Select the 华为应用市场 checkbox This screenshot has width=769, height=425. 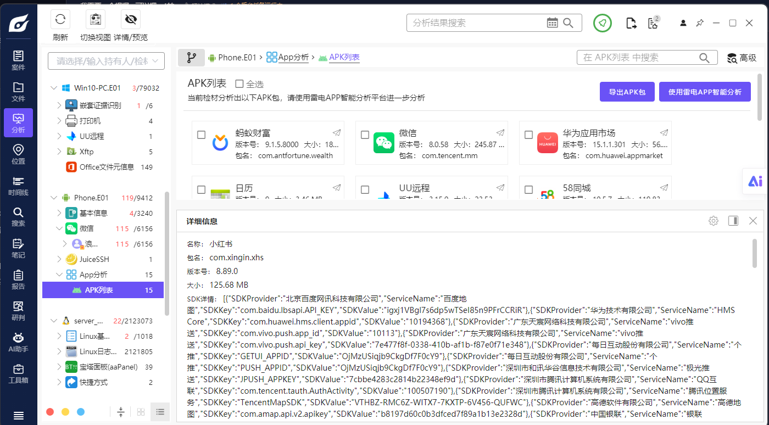click(x=529, y=135)
